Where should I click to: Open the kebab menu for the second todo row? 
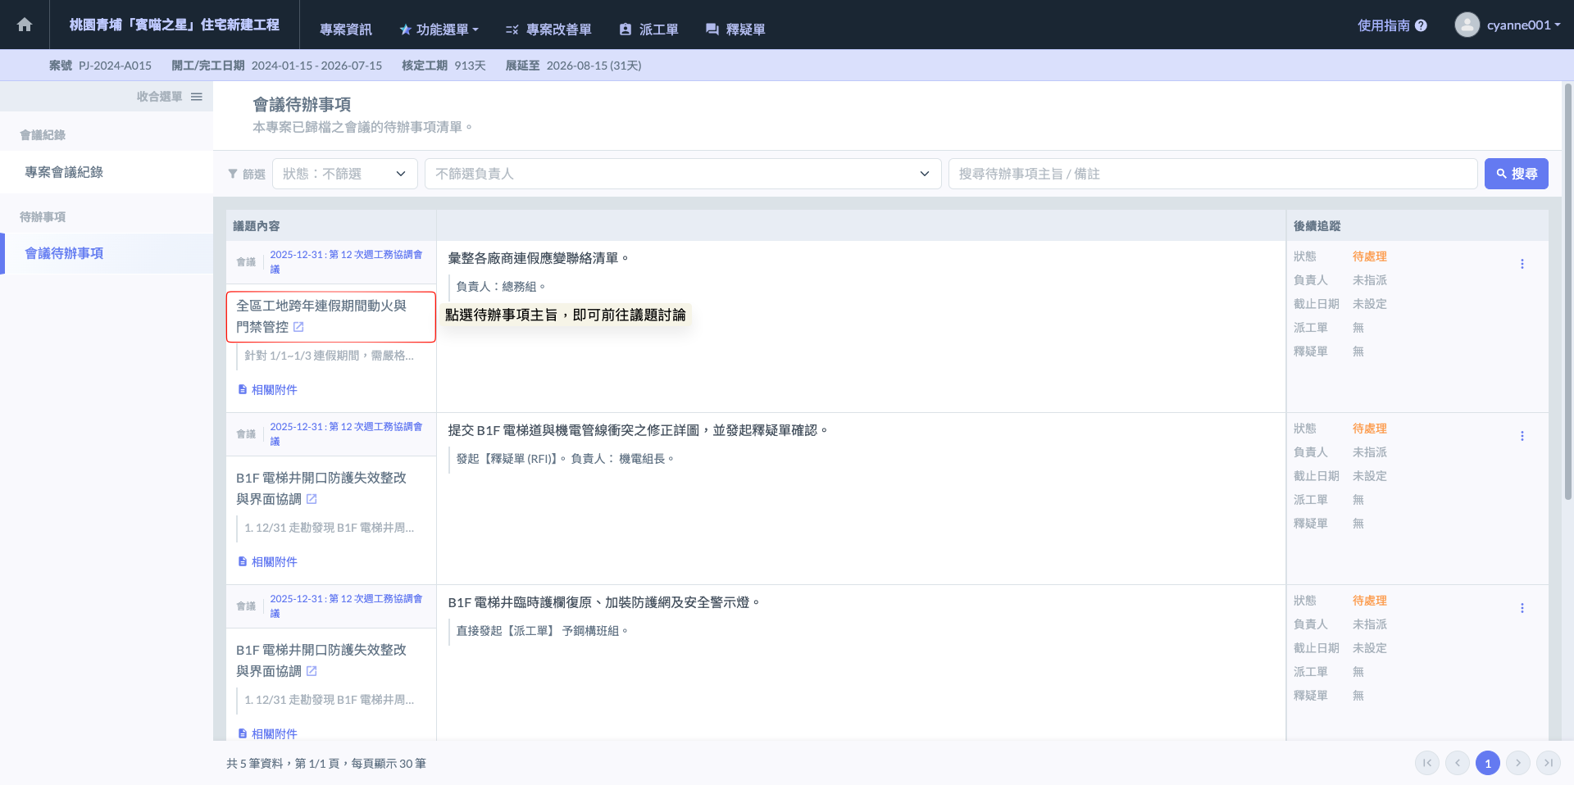pyautogui.click(x=1522, y=436)
